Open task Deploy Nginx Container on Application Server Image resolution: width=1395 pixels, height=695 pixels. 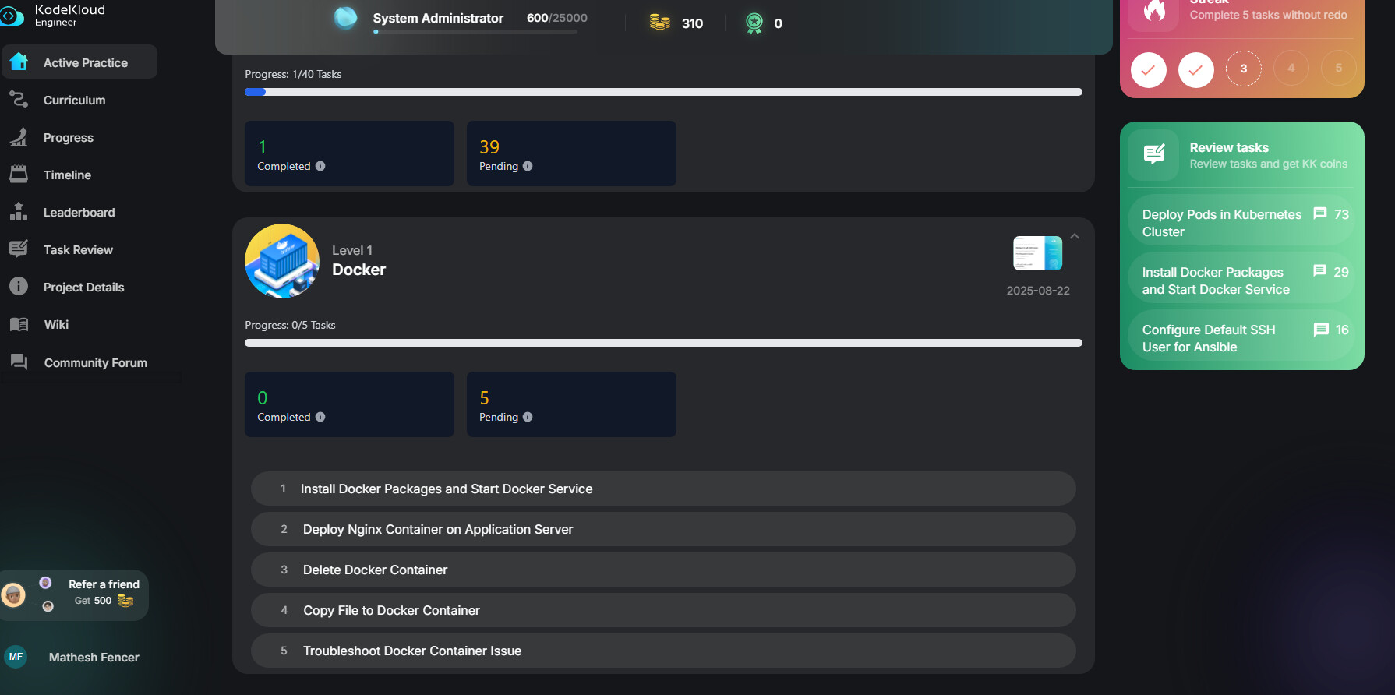pyautogui.click(x=663, y=529)
